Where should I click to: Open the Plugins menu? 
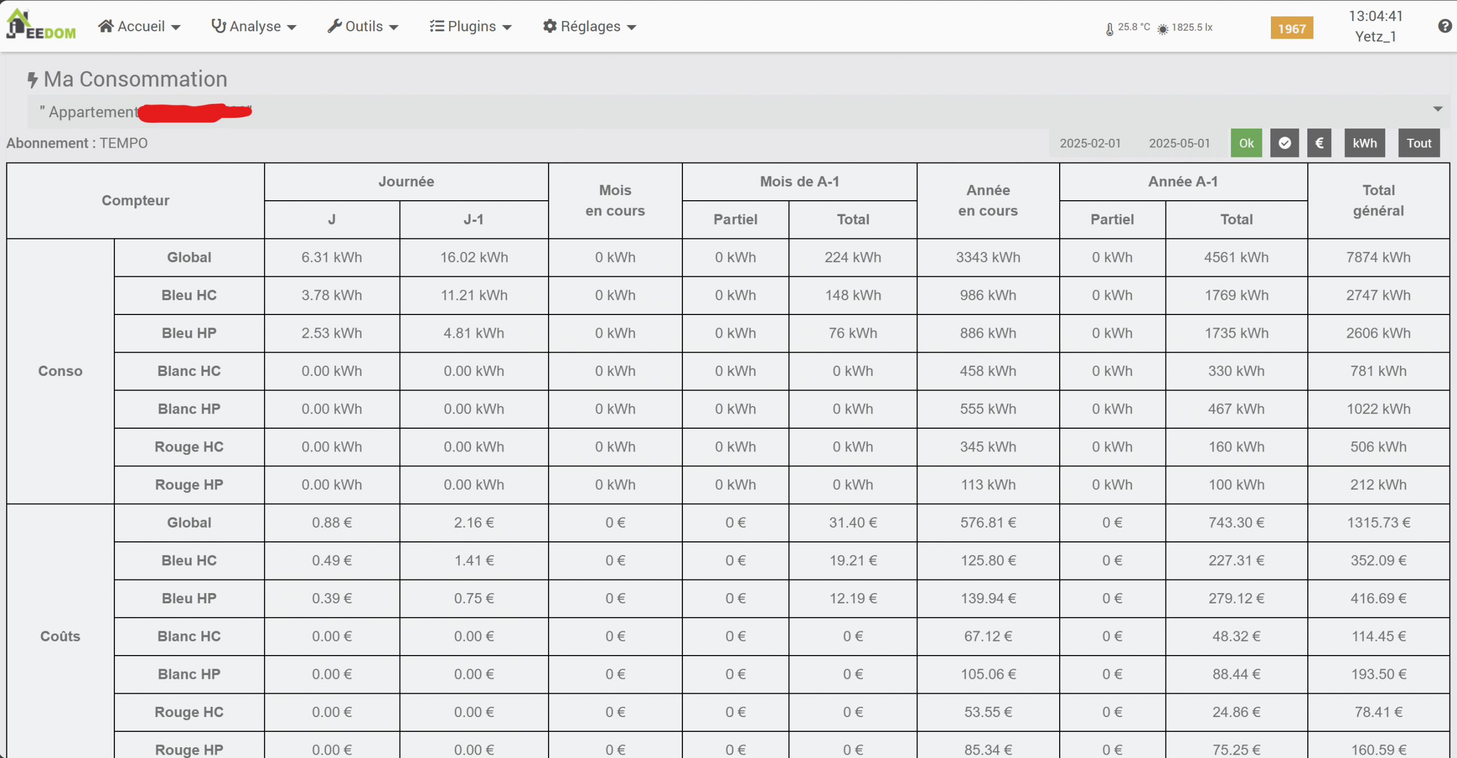[471, 26]
